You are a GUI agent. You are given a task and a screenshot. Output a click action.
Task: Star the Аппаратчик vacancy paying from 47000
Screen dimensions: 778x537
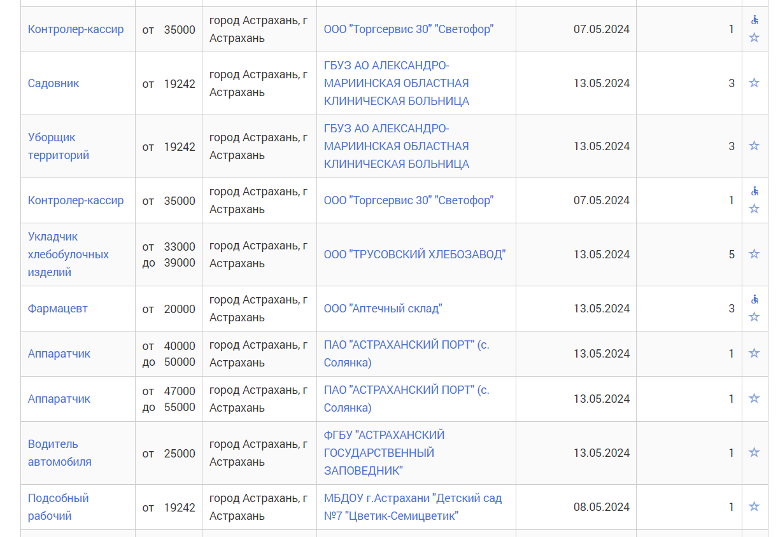pyautogui.click(x=754, y=398)
